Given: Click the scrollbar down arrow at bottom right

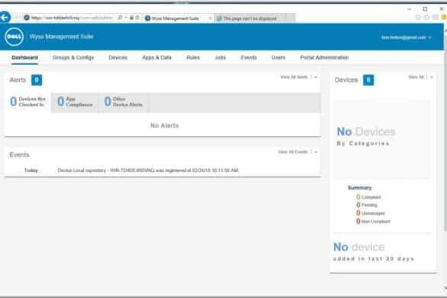Looking at the screenshot, I should pyautogui.click(x=445, y=288).
